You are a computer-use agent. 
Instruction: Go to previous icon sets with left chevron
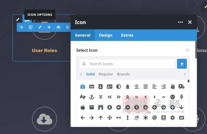tap(81, 74)
